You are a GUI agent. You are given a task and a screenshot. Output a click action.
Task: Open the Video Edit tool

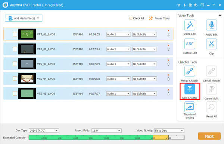click(x=190, y=25)
